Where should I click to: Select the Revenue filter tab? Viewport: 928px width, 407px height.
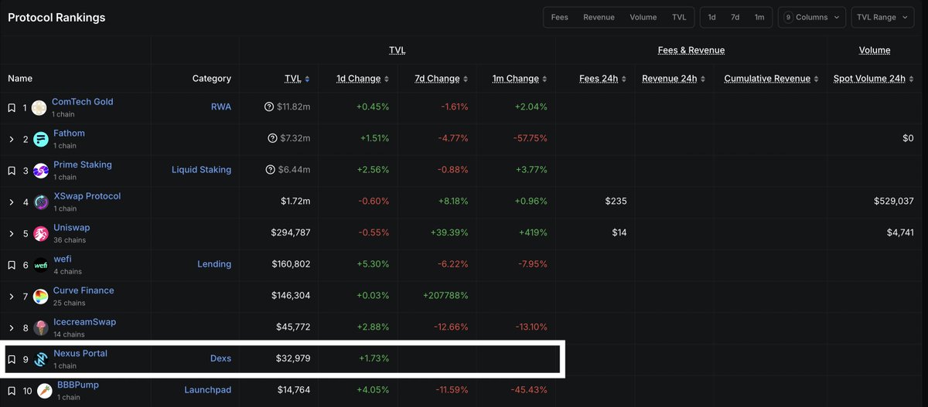tap(598, 17)
